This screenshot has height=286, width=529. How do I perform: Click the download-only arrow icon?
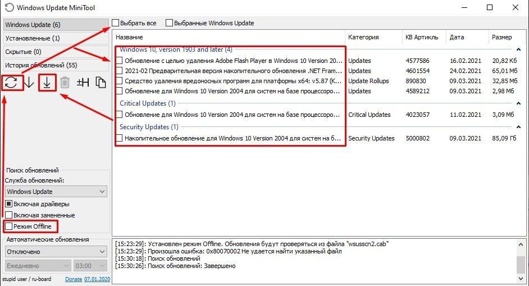[29, 83]
